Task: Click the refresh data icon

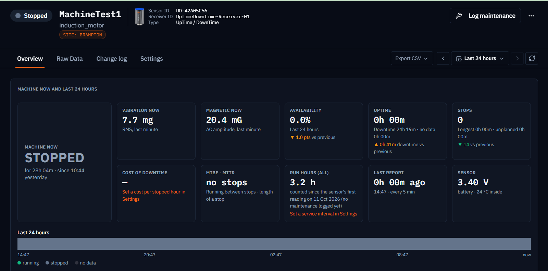Action: tap(532, 58)
